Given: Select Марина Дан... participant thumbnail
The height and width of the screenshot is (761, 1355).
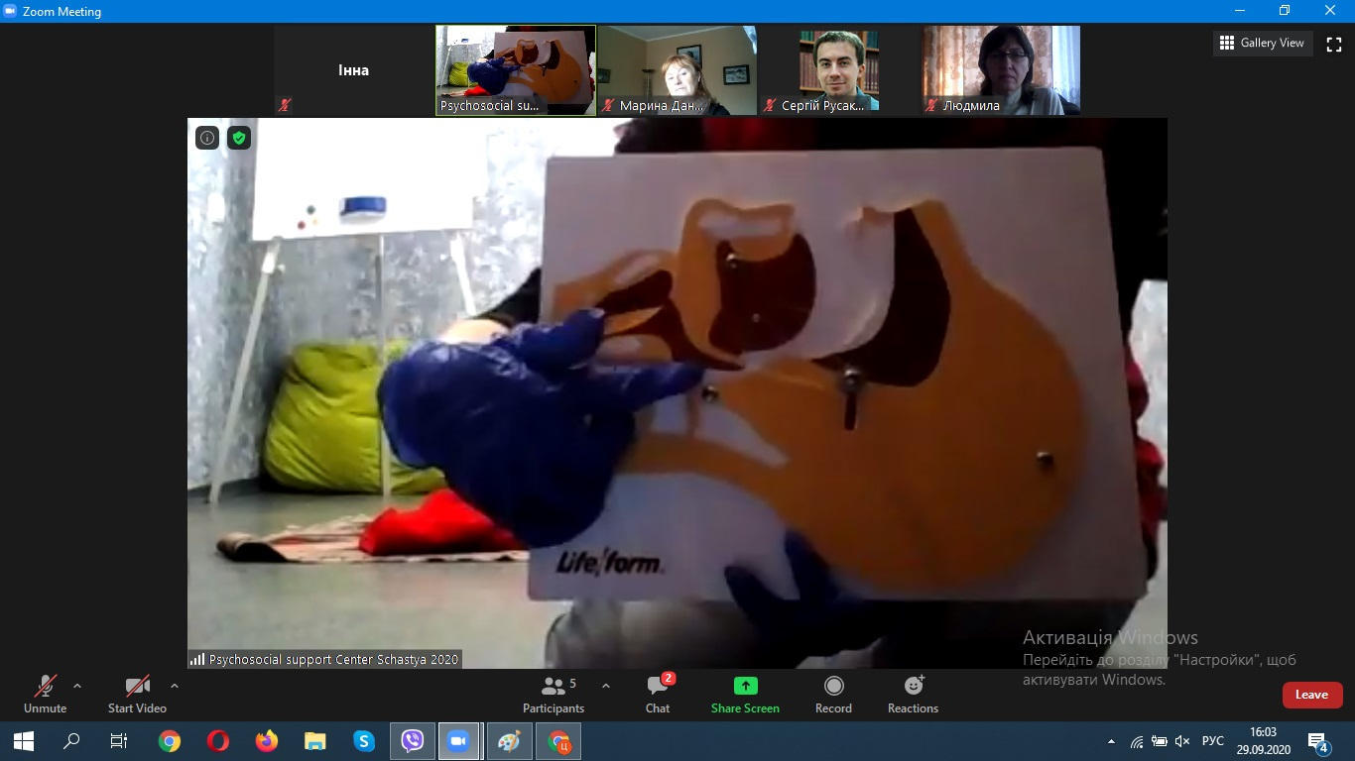Looking at the screenshot, I should (x=677, y=70).
